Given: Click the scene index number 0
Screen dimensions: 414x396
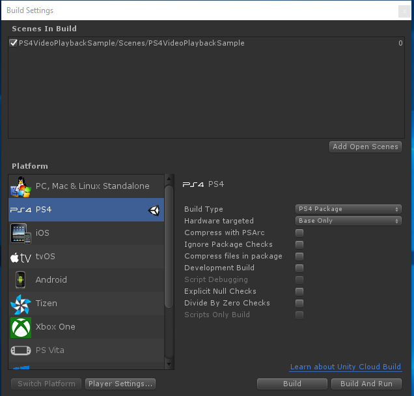Looking at the screenshot, I should [x=400, y=43].
